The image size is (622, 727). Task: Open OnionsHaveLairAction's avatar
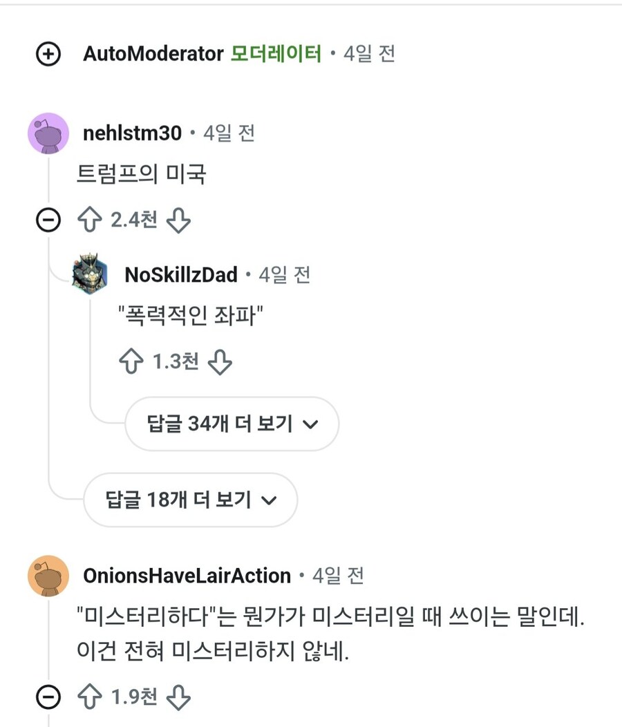pos(48,576)
